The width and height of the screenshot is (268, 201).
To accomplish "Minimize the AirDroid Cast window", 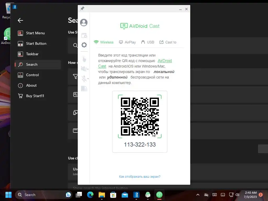I will [180, 9].
